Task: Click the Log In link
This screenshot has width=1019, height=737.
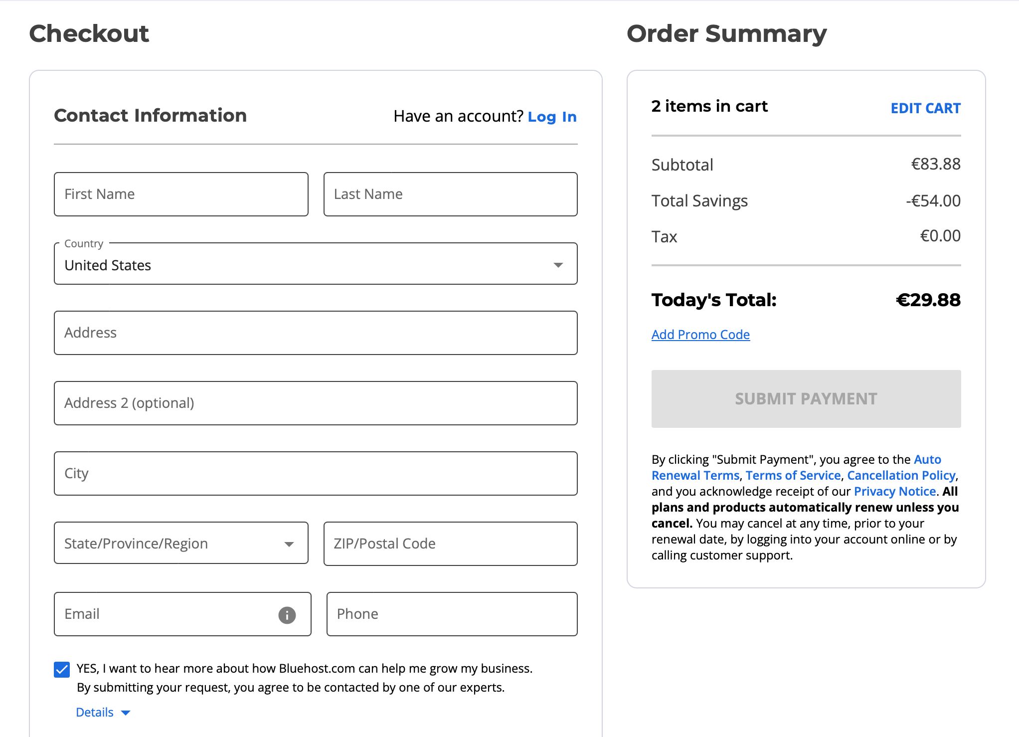Action: tap(552, 117)
